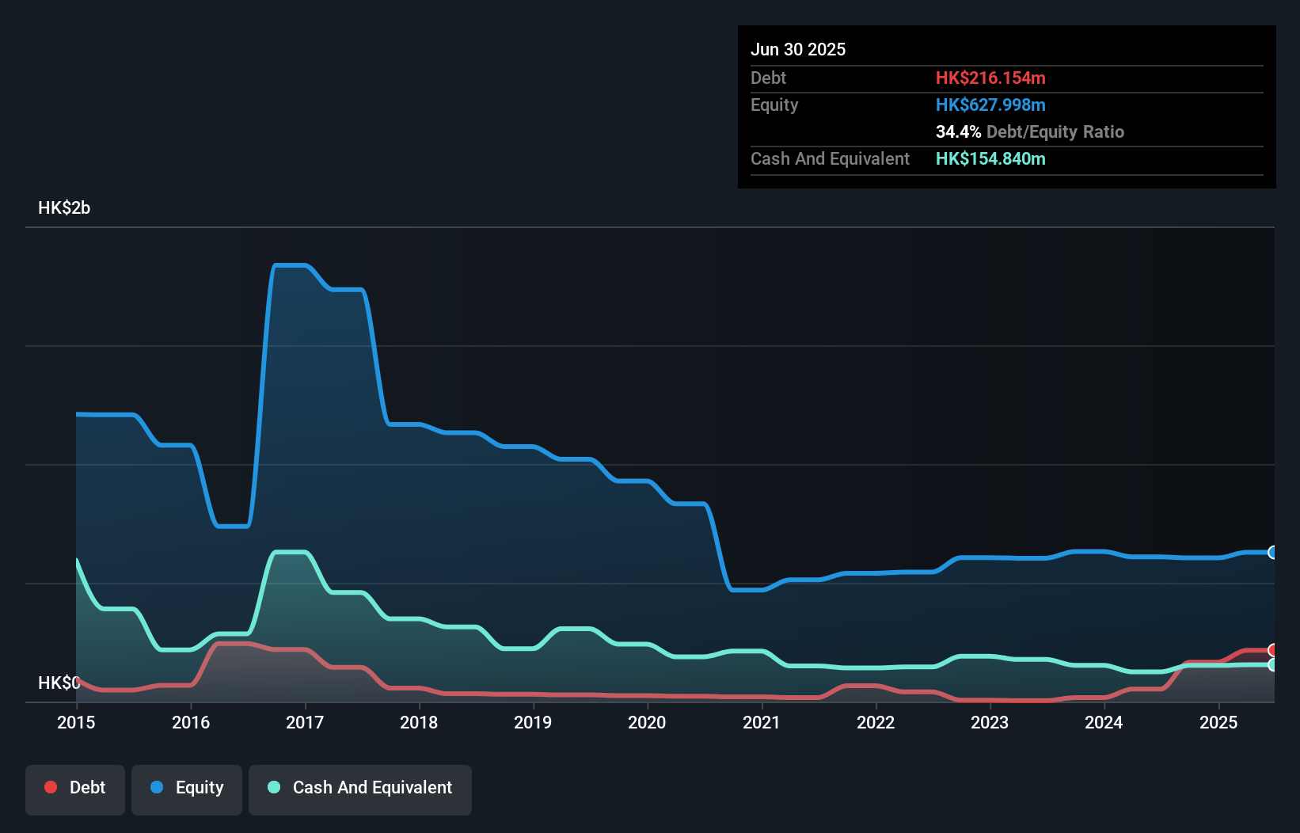
Task: Toggle the Equity series visibility
Action: point(186,788)
